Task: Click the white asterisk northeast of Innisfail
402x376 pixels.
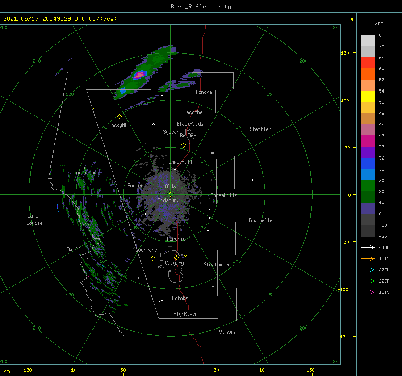Action: click(x=212, y=153)
